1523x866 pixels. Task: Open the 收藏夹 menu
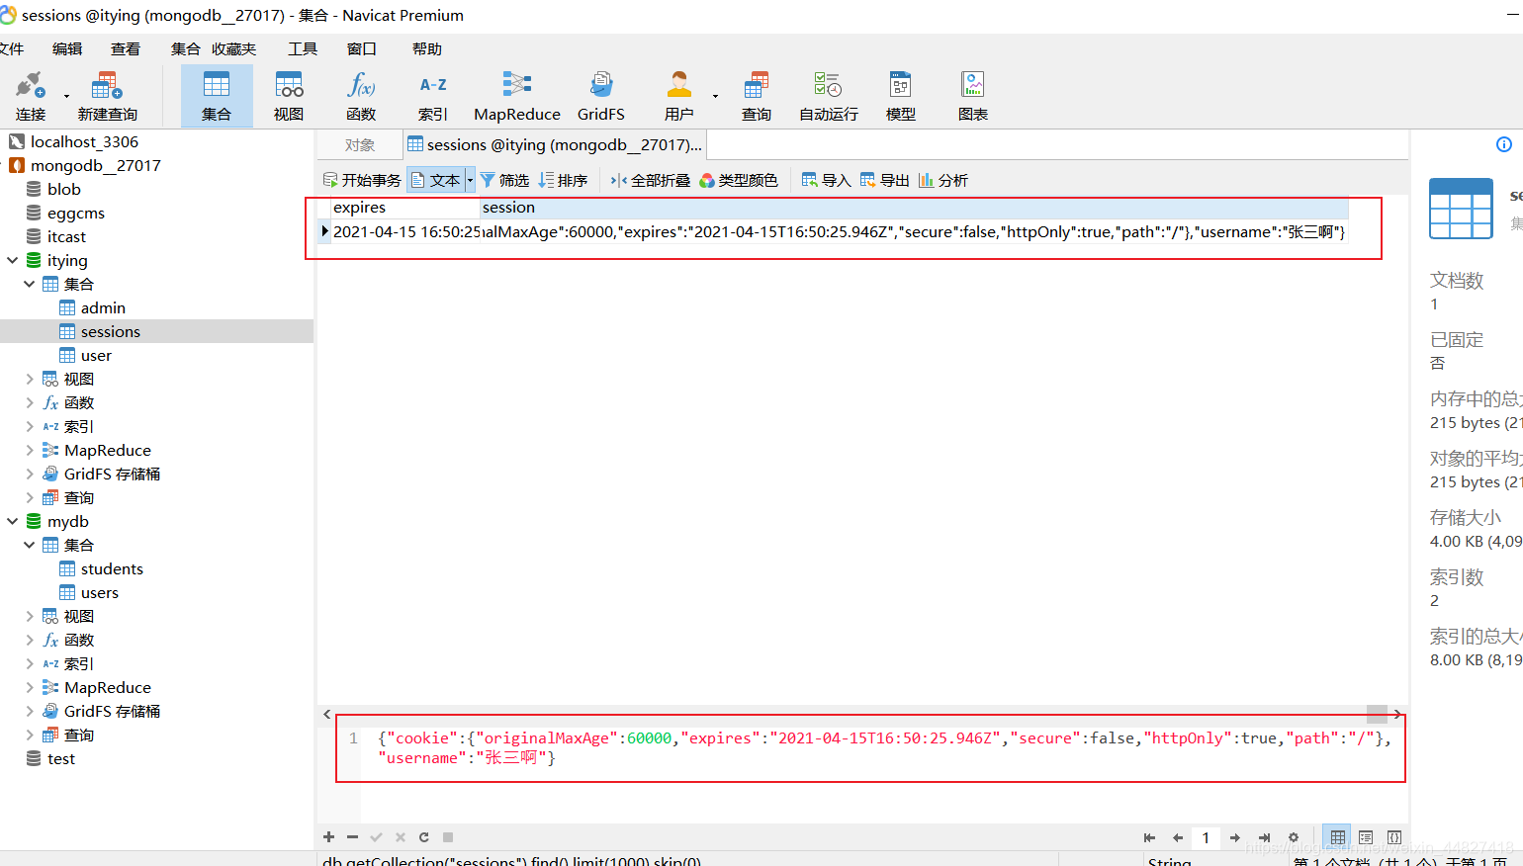point(233,48)
